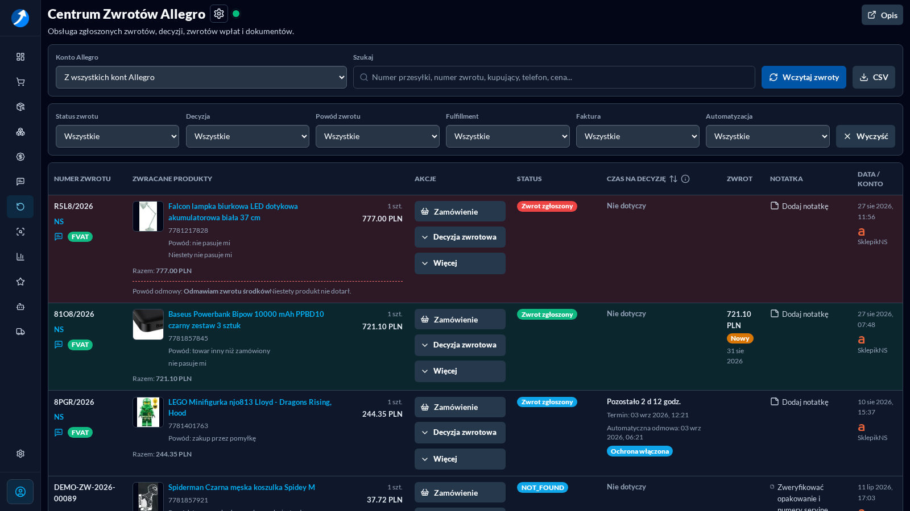Viewport: 910px width, 511px height.
Task: Open the Decyzja filter dropdown
Action: pyautogui.click(x=247, y=136)
